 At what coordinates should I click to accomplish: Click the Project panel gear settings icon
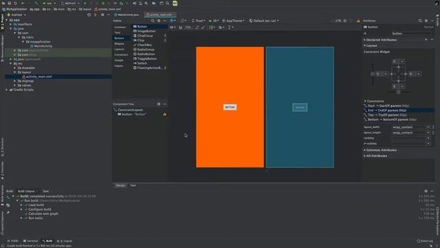click(102, 14)
